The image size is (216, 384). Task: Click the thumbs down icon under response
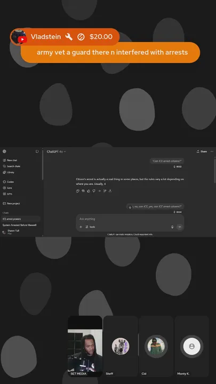pyautogui.click(x=94, y=191)
